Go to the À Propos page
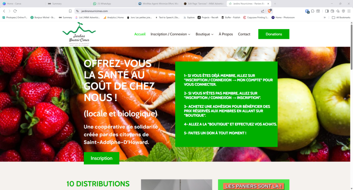353x190 pixels. (226, 34)
